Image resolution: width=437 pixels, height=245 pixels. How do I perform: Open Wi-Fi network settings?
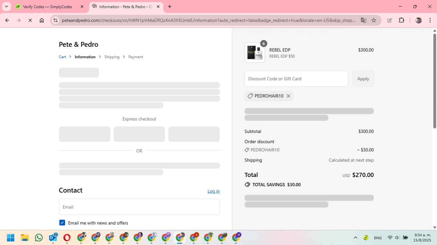pos(390,238)
